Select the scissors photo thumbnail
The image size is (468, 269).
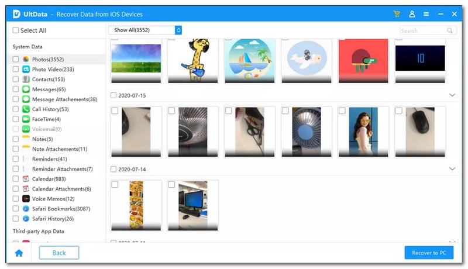[x=250, y=132]
